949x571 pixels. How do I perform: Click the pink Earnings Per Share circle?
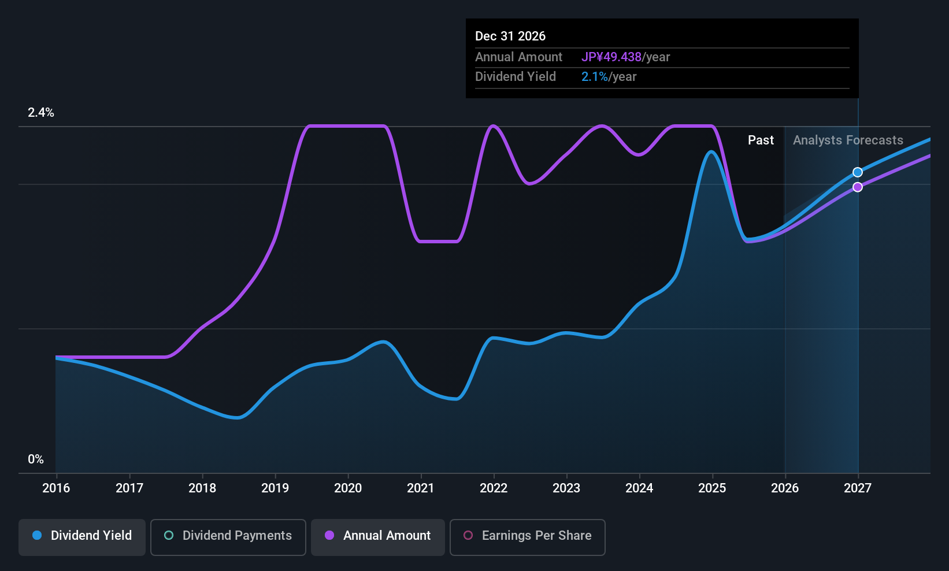pos(468,536)
